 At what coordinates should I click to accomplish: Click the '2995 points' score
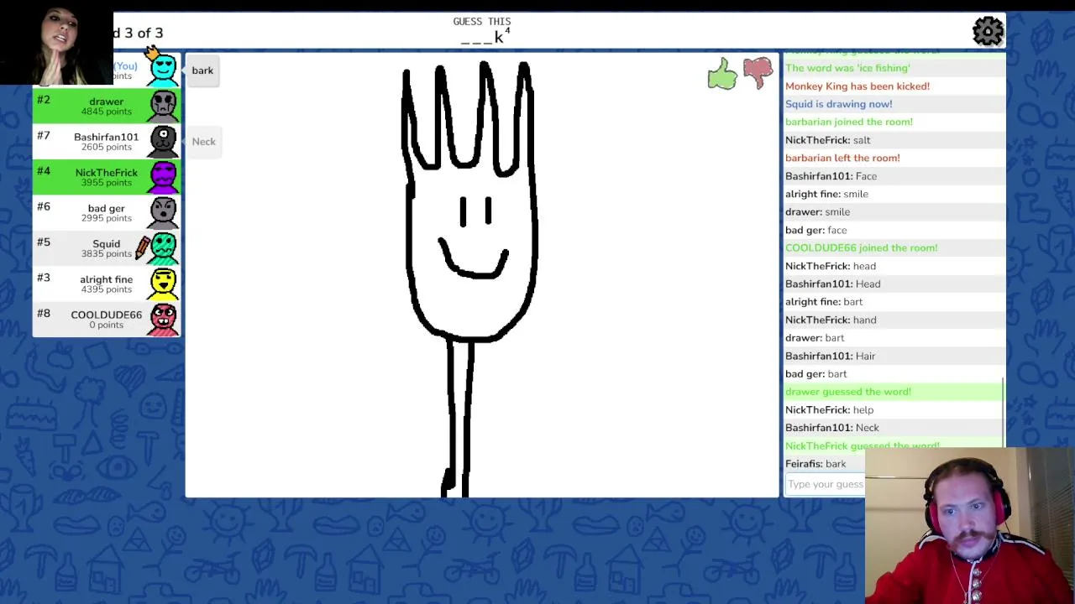106,218
